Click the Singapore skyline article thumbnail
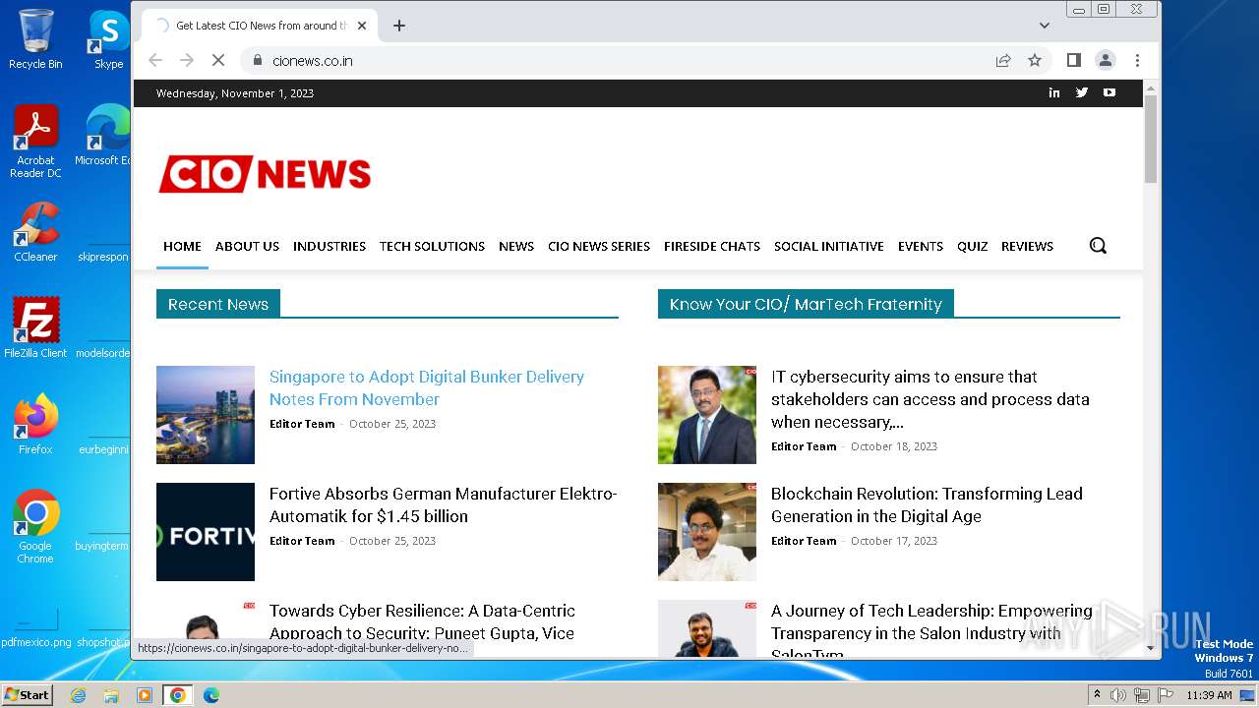1259x708 pixels. coord(206,415)
